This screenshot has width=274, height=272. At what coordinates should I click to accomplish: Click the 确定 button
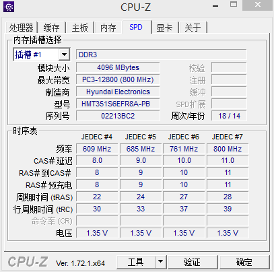tap(244, 262)
